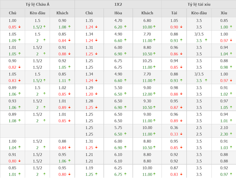Screen dimensions: 236x178
Task: Click the green up arrow beside 1.09
Action: [x=19, y=40]
